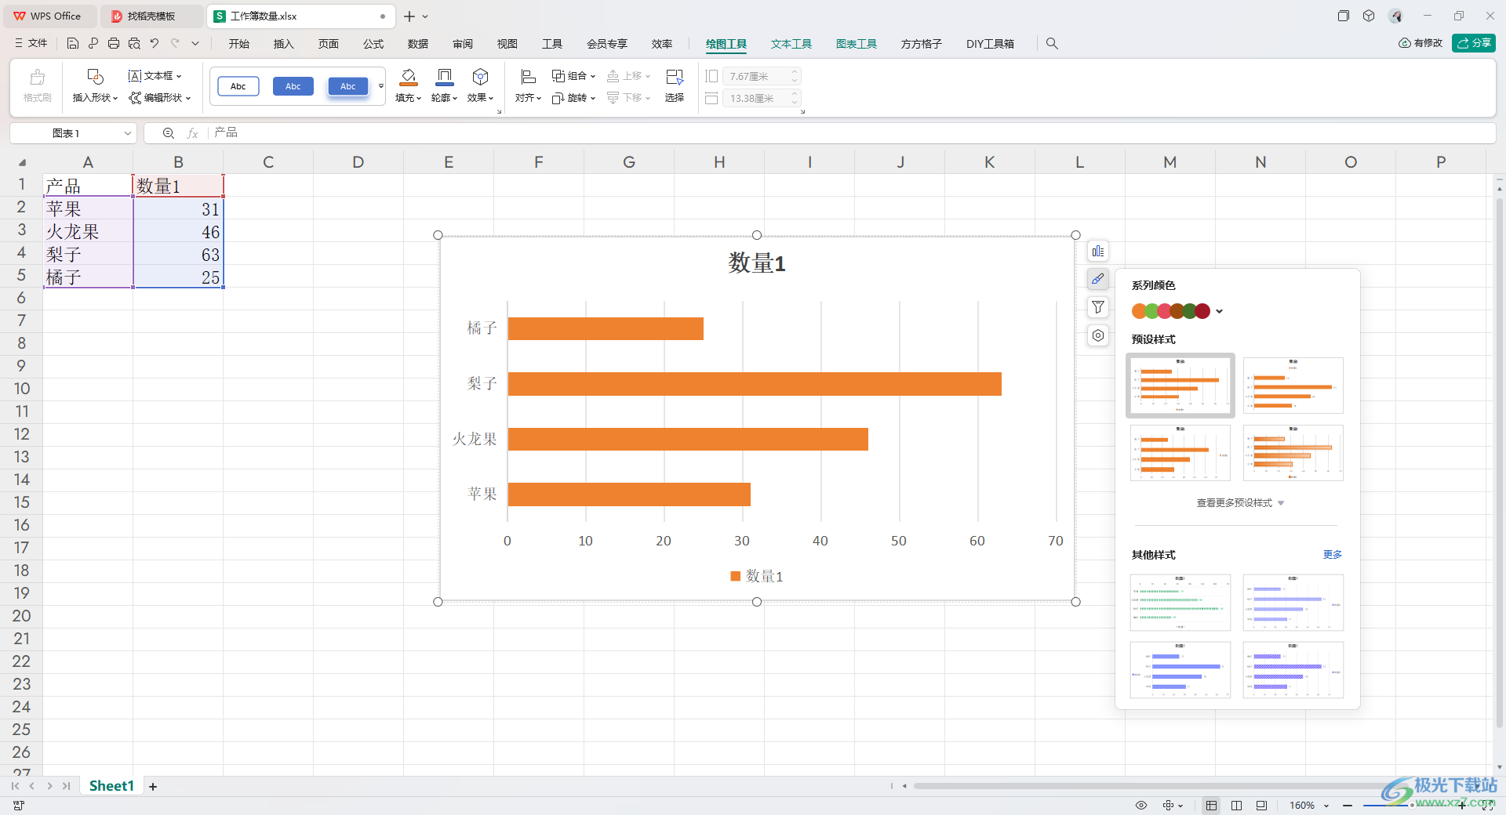Click the Undo arrow icon
Image resolution: width=1506 pixels, height=815 pixels.
(155, 44)
